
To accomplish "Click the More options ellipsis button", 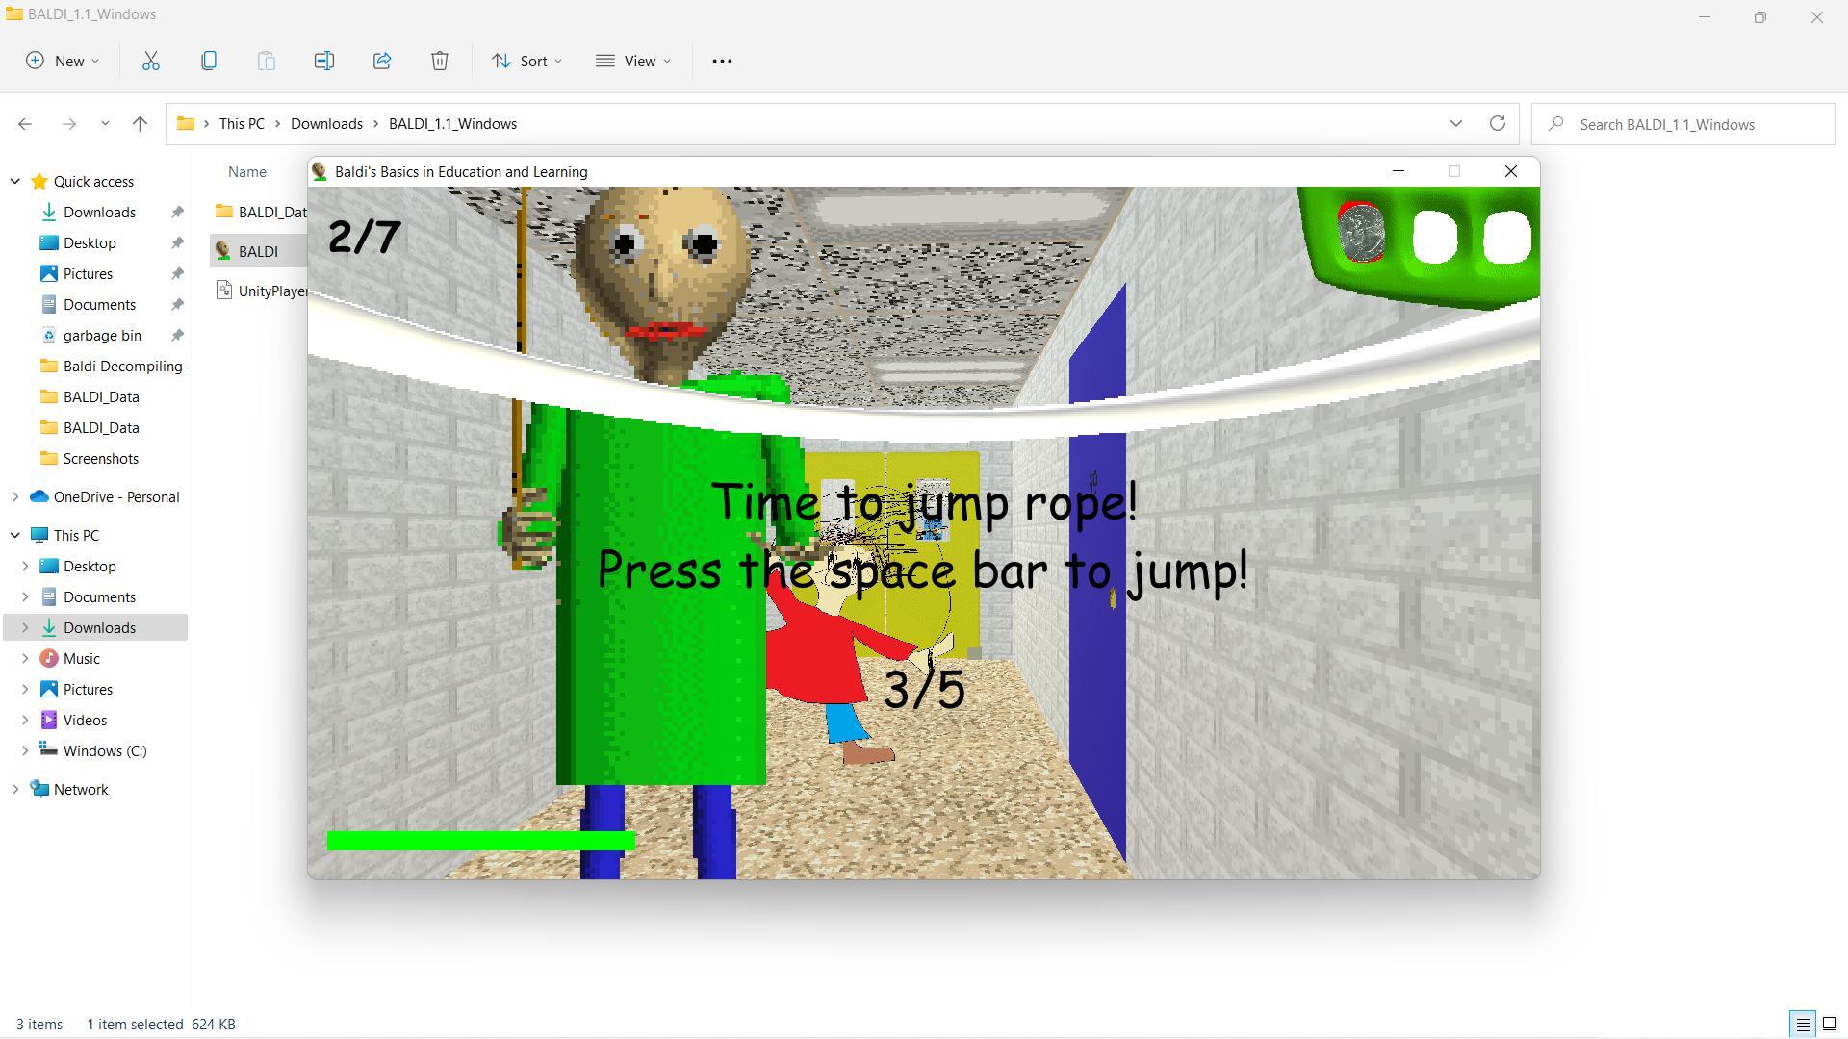I will (x=722, y=61).
